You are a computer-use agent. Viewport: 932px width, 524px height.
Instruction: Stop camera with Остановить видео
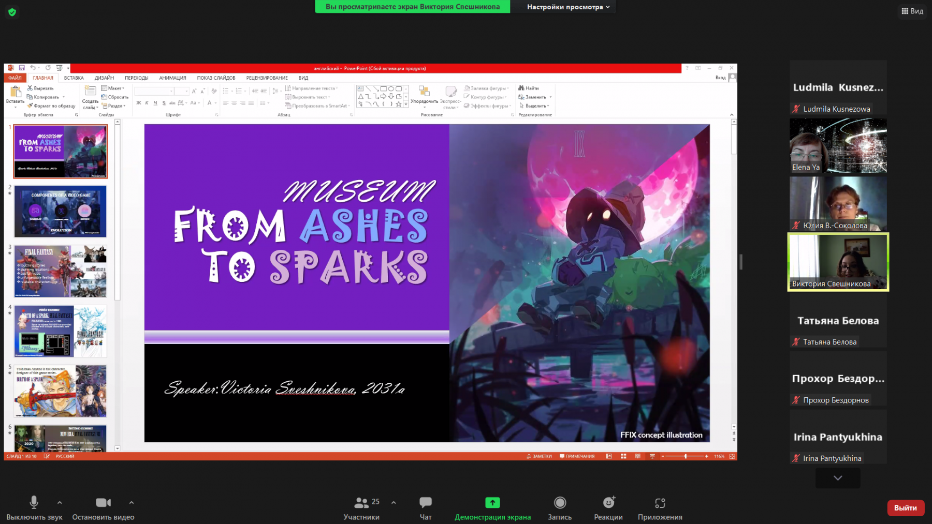pyautogui.click(x=103, y=508)
